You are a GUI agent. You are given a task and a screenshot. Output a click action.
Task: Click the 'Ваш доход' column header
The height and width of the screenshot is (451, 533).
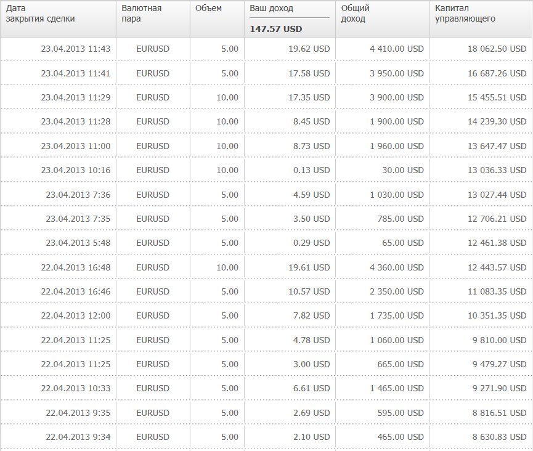pos(272,9)
